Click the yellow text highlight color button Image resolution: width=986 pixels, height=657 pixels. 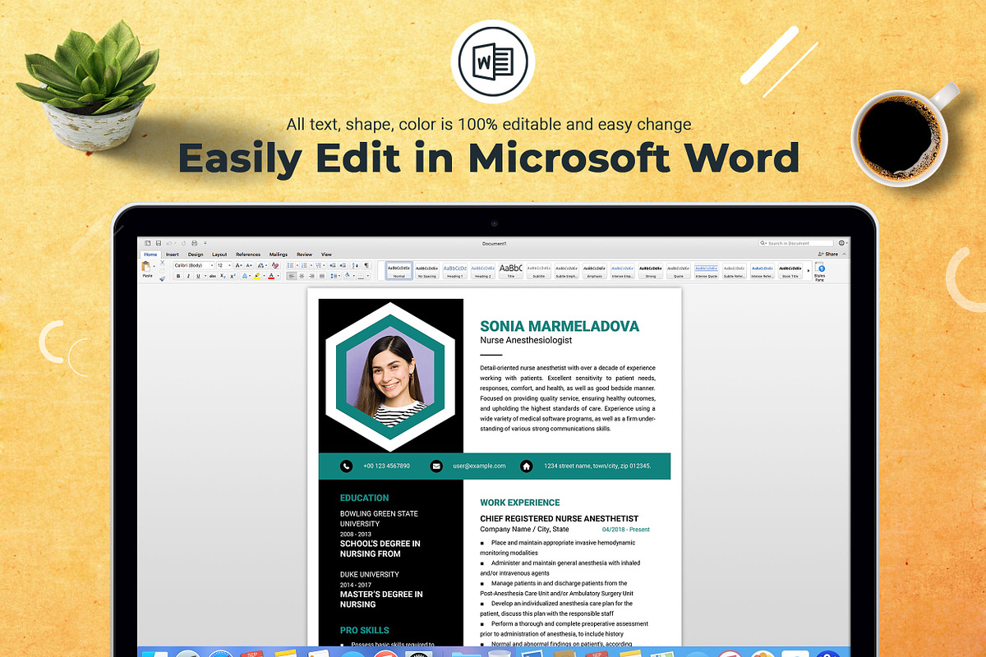[257, 276]
